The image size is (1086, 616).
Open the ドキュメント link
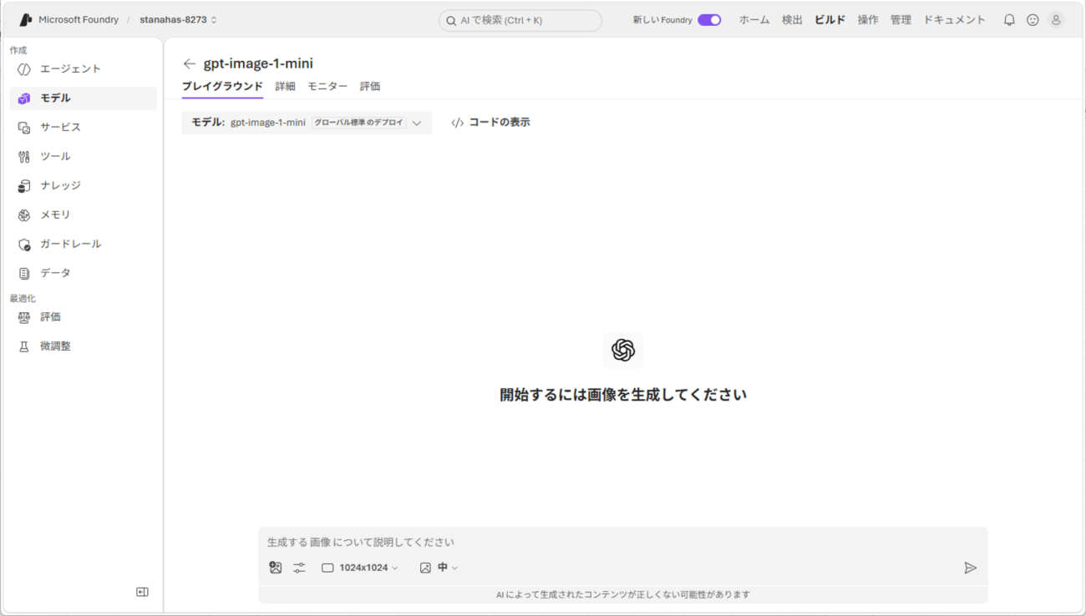(954, 20)
